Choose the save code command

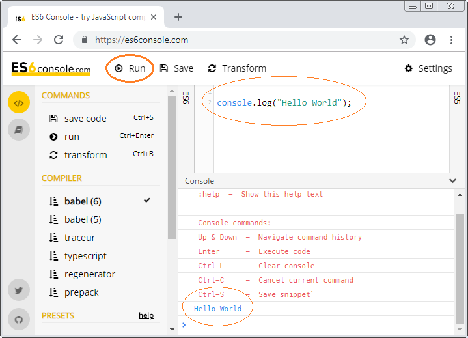pyautogui.click(x=101, y=119)
